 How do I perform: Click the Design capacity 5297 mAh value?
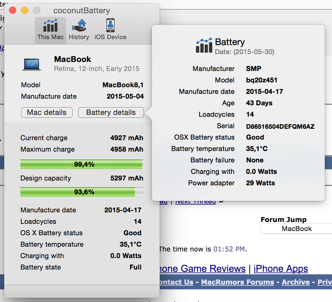(127, 178)
